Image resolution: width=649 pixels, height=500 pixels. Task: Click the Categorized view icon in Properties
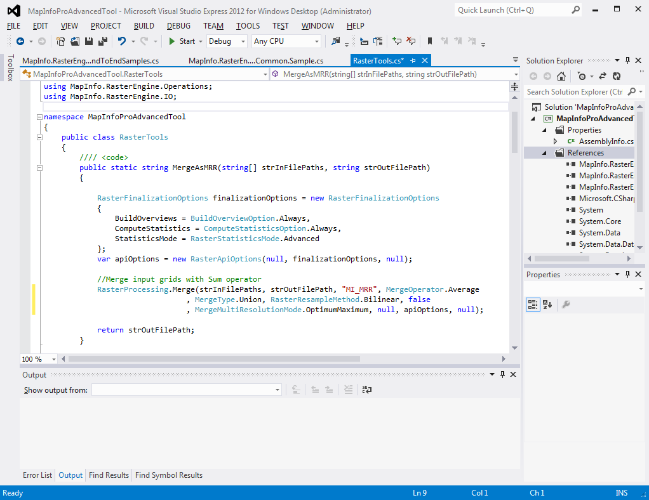point(533,305)
